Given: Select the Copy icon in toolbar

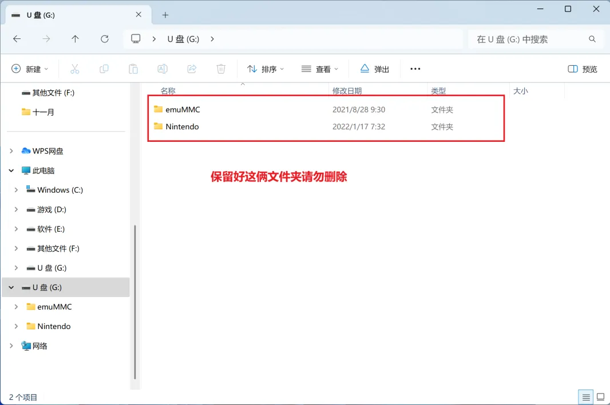Looking at the screenshot, I should click(x=104, y=68).
